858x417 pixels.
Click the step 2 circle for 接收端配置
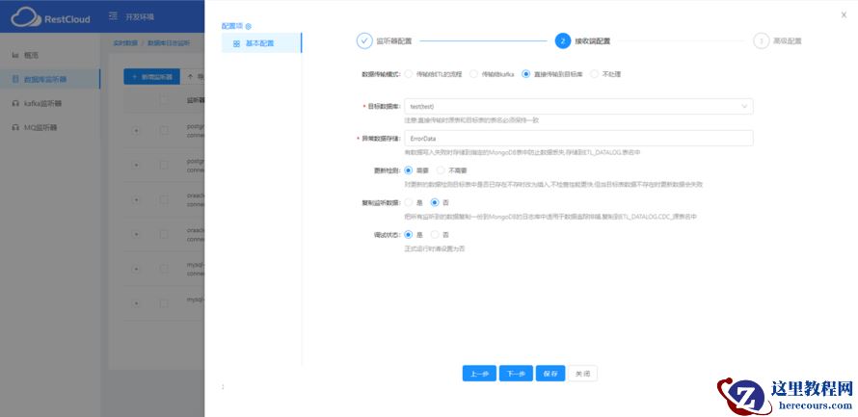(562, 41)
